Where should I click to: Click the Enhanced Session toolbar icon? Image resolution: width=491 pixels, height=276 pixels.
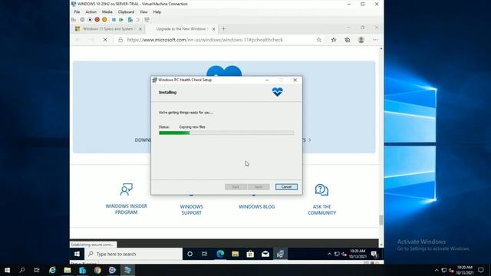point(147,20)
